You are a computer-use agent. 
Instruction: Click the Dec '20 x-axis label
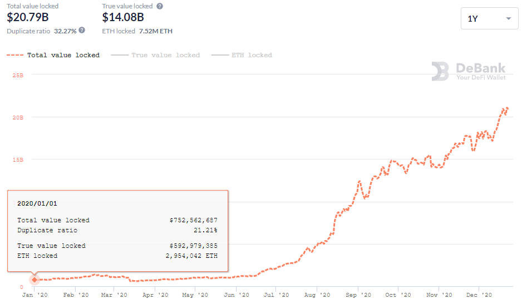coord(479,295)
